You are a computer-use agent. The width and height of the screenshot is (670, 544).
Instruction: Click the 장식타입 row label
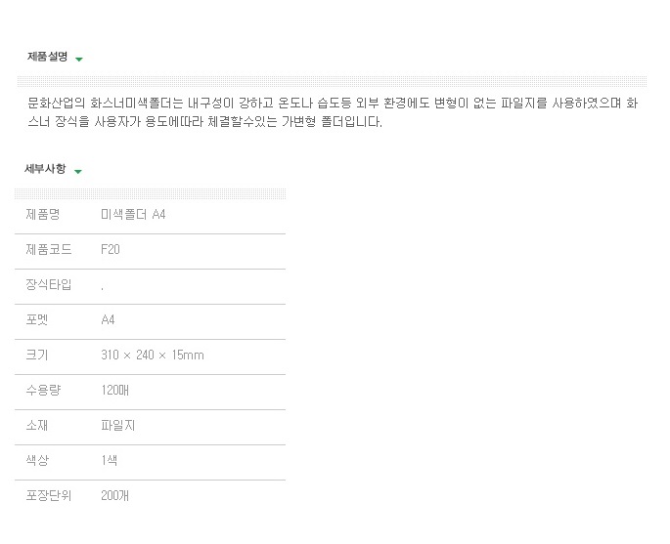tap(49, 284)
